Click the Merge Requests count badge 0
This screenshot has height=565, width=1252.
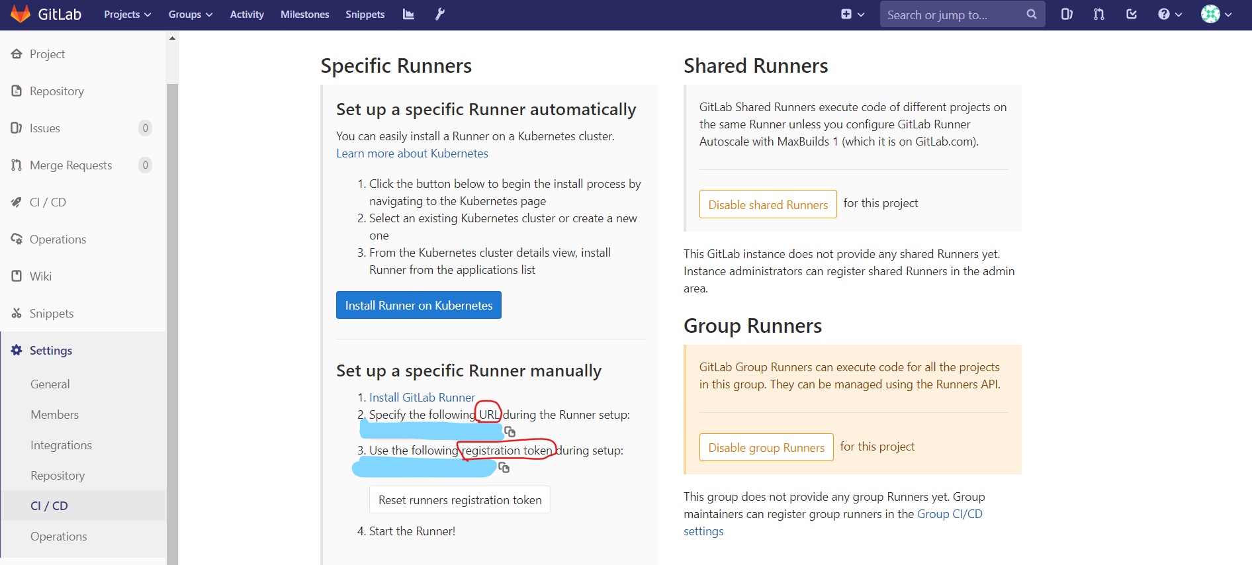point(145,165)
